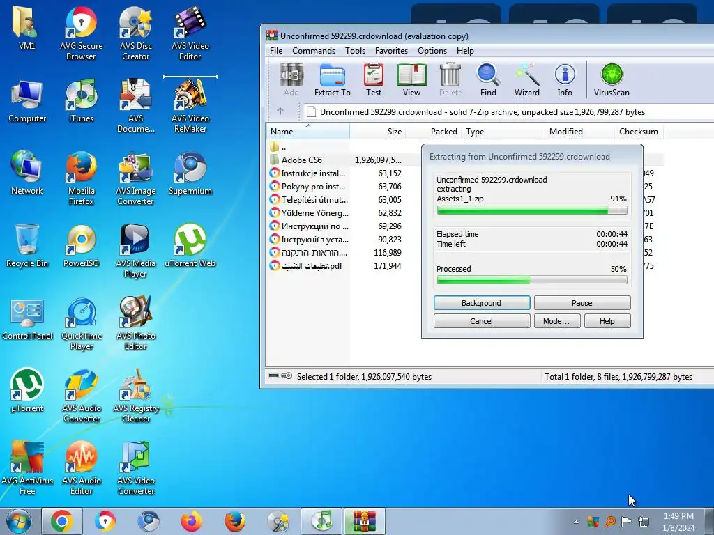This screenshot has width=714, height=535.
Task: Click Help button in extraction dialog
Action: [607, 320]
